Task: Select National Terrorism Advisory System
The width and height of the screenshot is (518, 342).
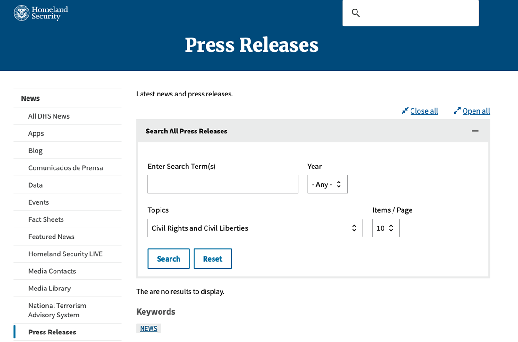Action: pos(57,310)
